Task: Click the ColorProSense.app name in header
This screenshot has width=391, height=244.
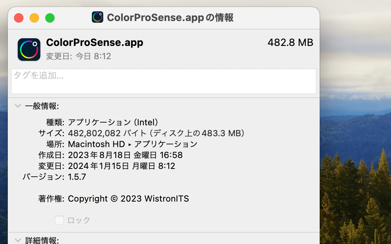Action: [x=94, y=43]
